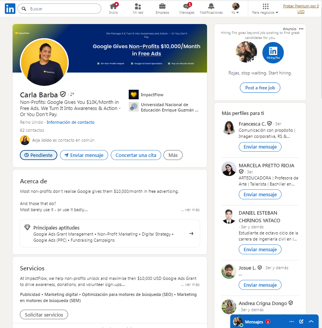Viewport: 322px width, 328px height.
Task: Open Josue L. profile photo
Action: pos(229,271)
